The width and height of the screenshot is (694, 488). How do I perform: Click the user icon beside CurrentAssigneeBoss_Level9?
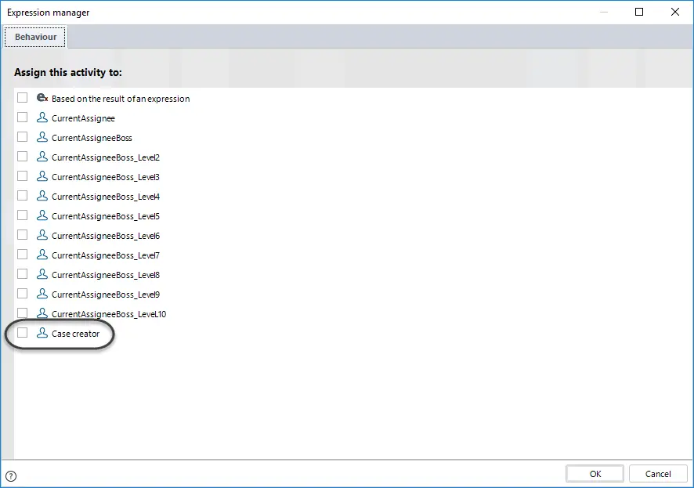point(42,293)
